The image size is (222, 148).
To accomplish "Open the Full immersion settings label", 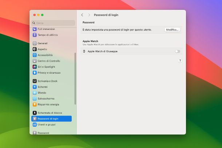I will (x=46, y=29).
